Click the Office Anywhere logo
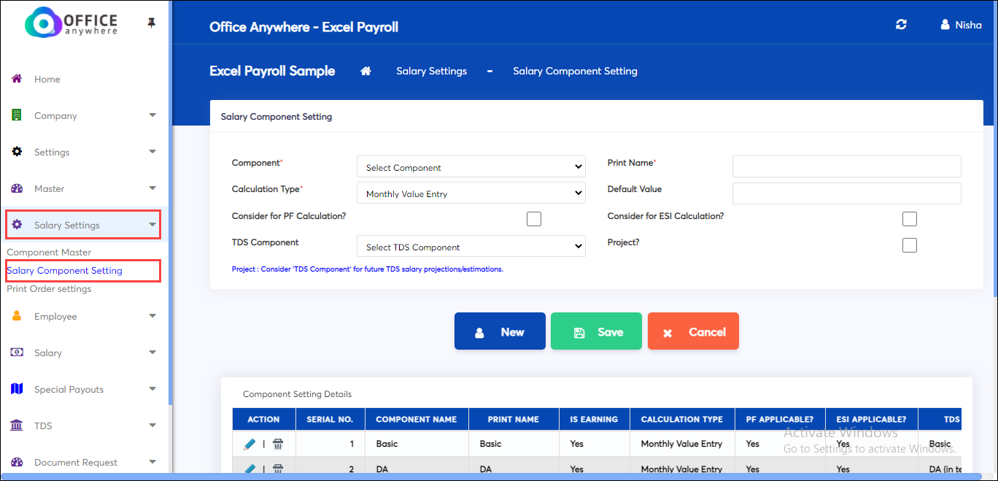 [71, 23]
